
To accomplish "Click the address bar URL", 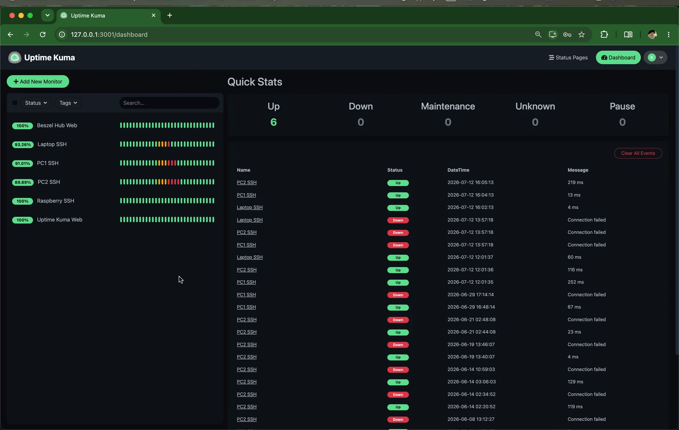I will pyautogui.click(x=109, y=35).
